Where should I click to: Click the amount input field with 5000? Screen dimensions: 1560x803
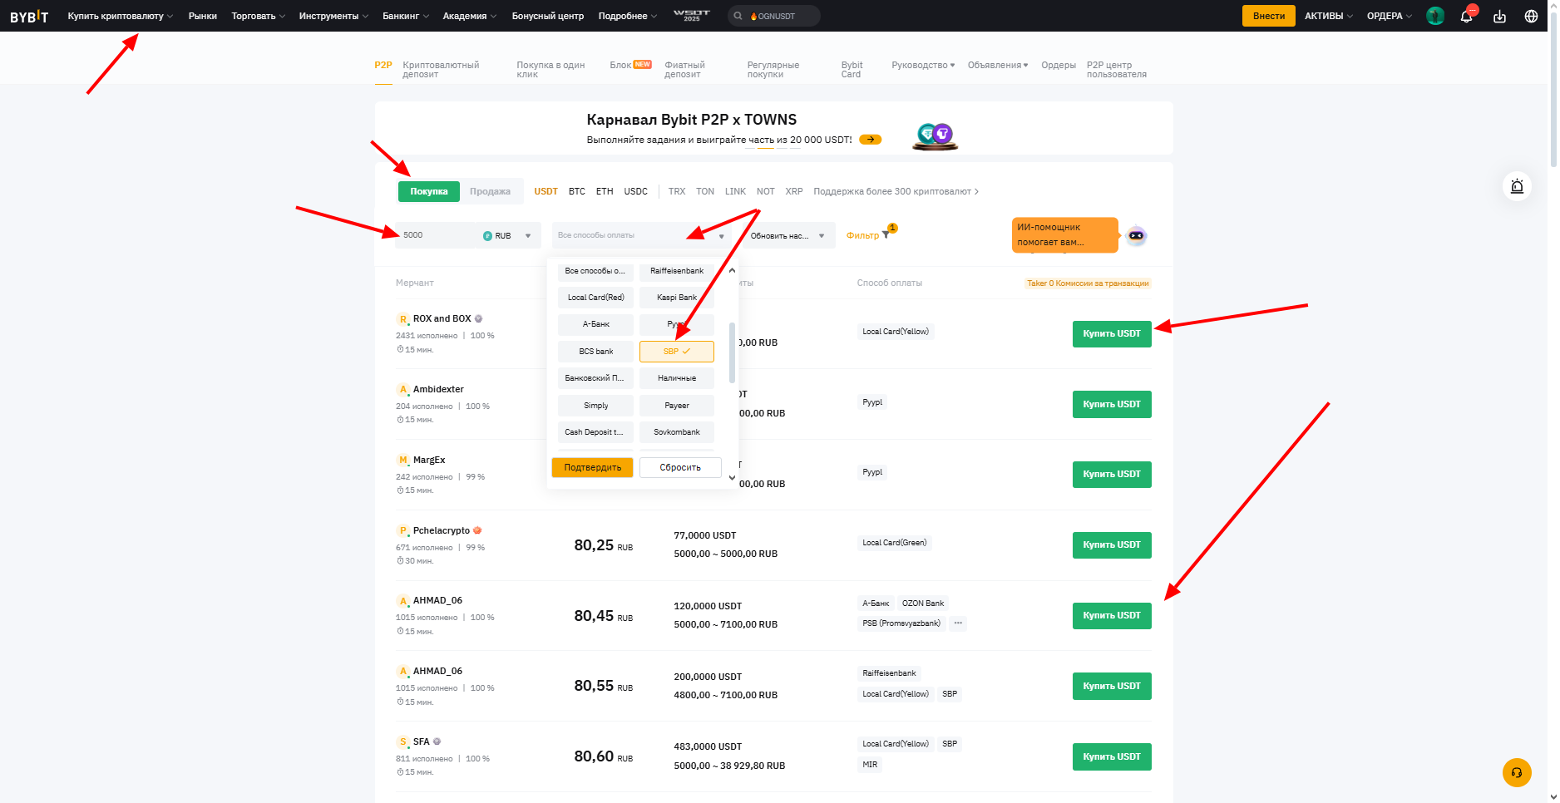click(436, 236)
